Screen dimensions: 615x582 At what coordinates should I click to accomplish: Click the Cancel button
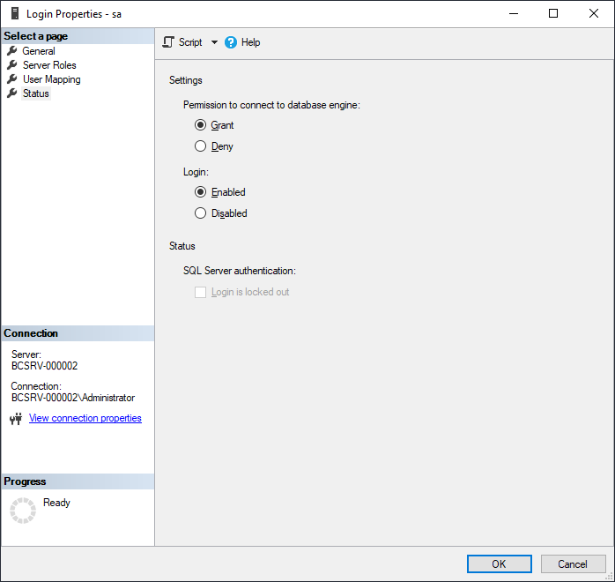click(573, 564)
